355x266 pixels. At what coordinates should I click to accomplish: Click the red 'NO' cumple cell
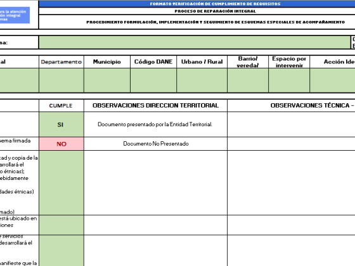[x=61, y=144]
